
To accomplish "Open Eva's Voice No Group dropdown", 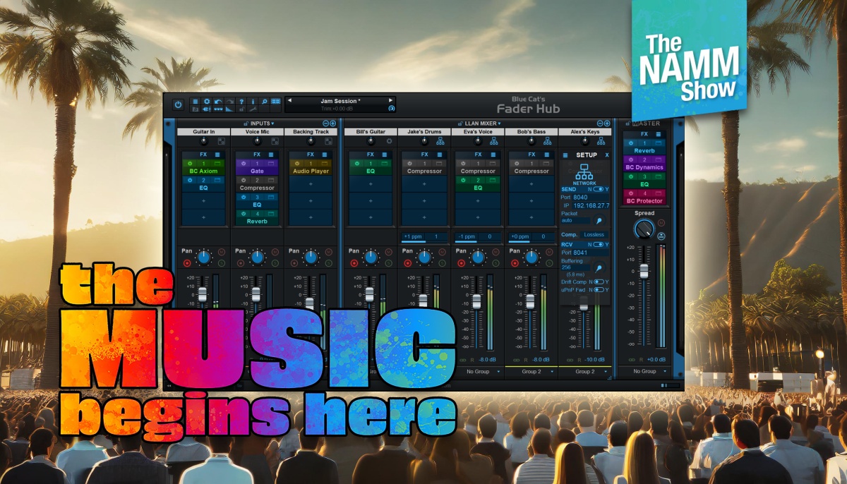I will pyautogui.click(x=478, y=372).
